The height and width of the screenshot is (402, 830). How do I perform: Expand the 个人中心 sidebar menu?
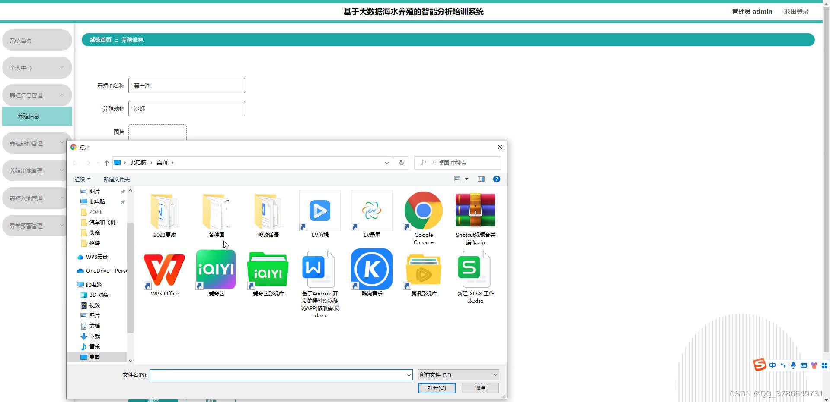click(x=37, y=67)
